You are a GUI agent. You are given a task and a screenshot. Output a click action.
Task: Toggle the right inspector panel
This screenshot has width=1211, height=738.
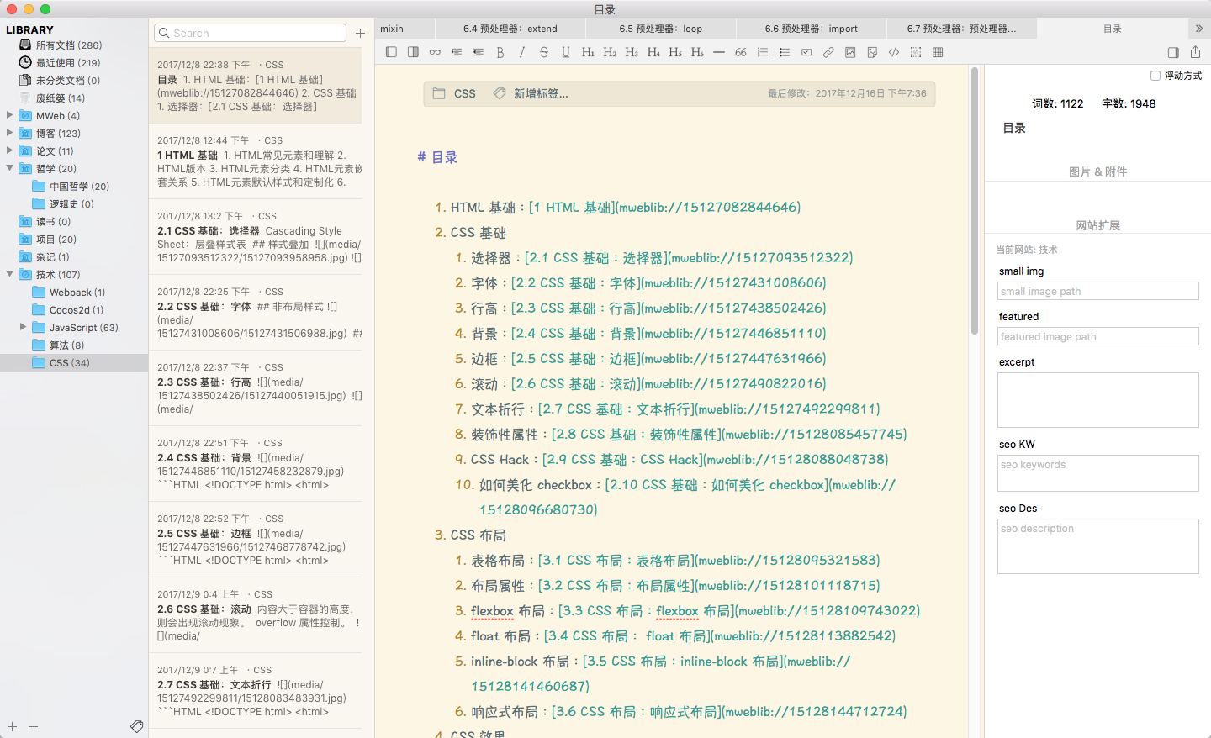click(1173, 52)
